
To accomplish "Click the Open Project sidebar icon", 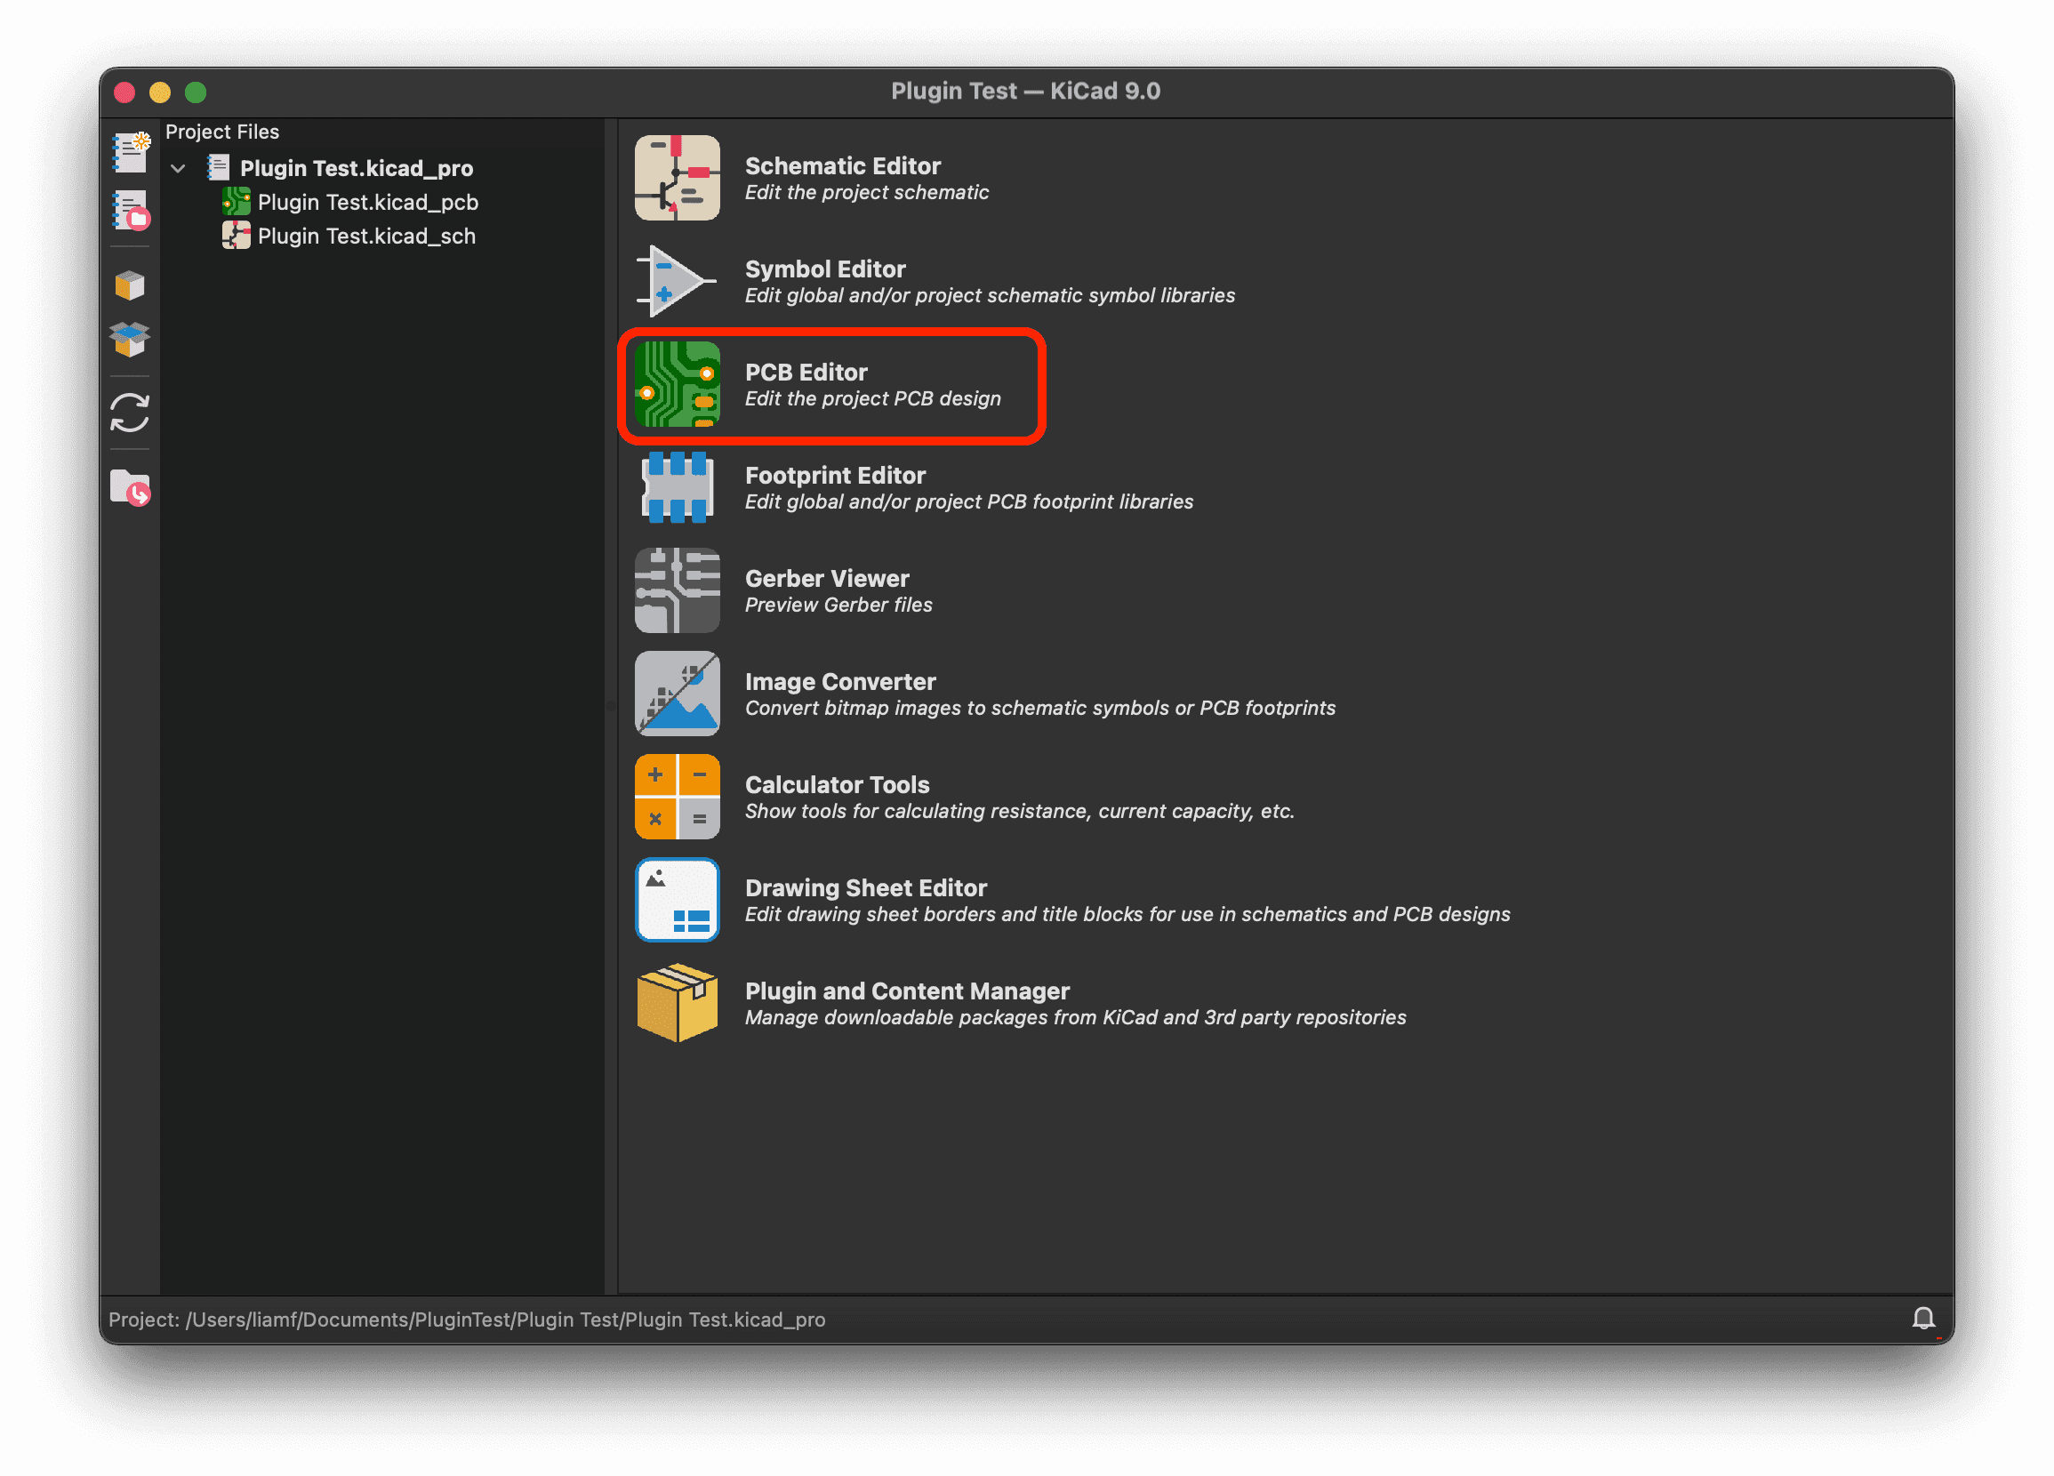I will 131,210.
